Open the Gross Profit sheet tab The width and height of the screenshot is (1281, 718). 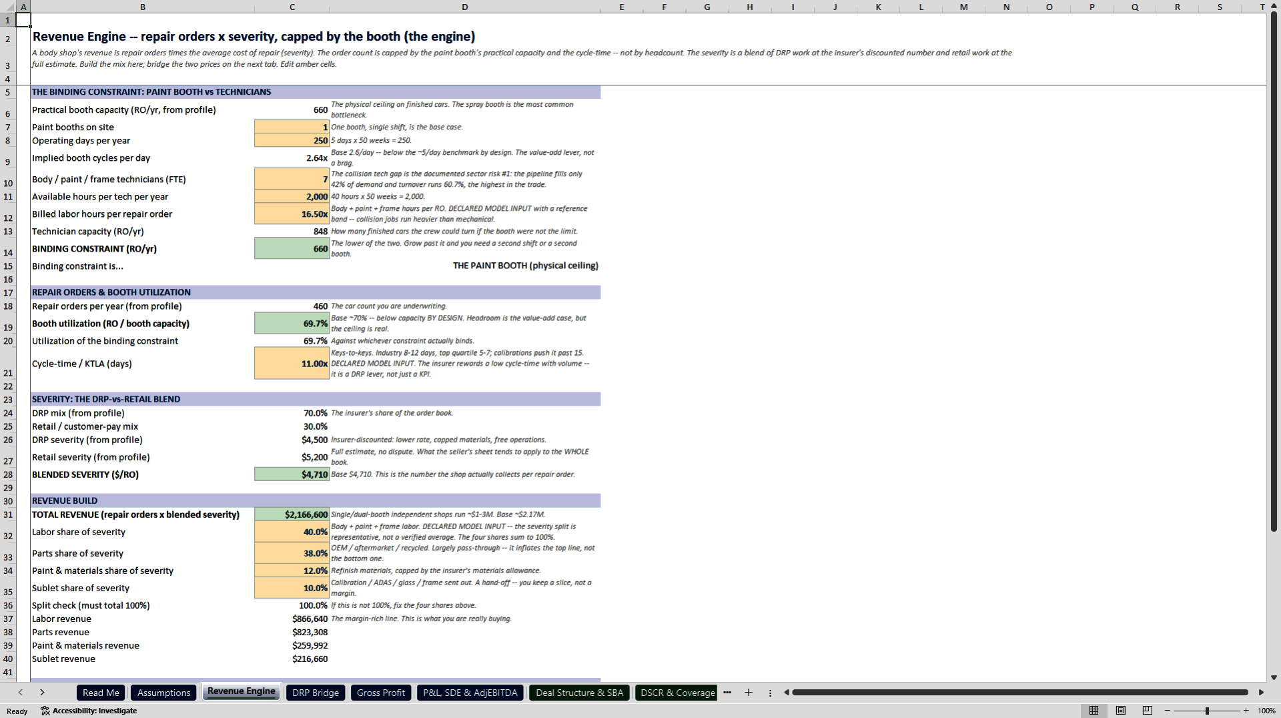pos(381,693)
